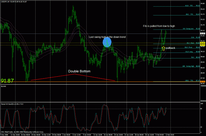
Task: Click the USDJPY,H4 chart title text
Action: click(x=14, y=2)
